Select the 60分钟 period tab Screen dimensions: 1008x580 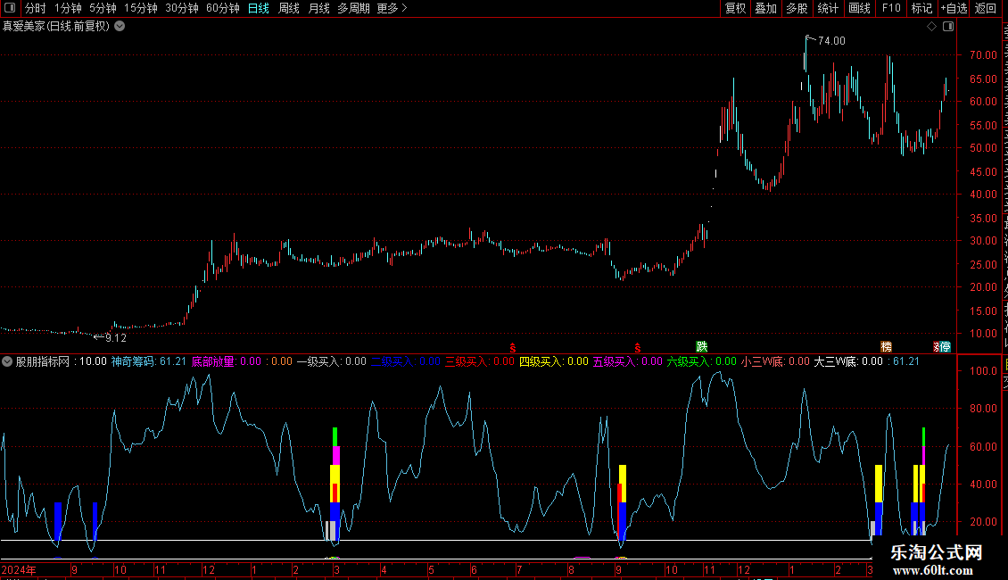pyautogui.click(x=222, y=8)
